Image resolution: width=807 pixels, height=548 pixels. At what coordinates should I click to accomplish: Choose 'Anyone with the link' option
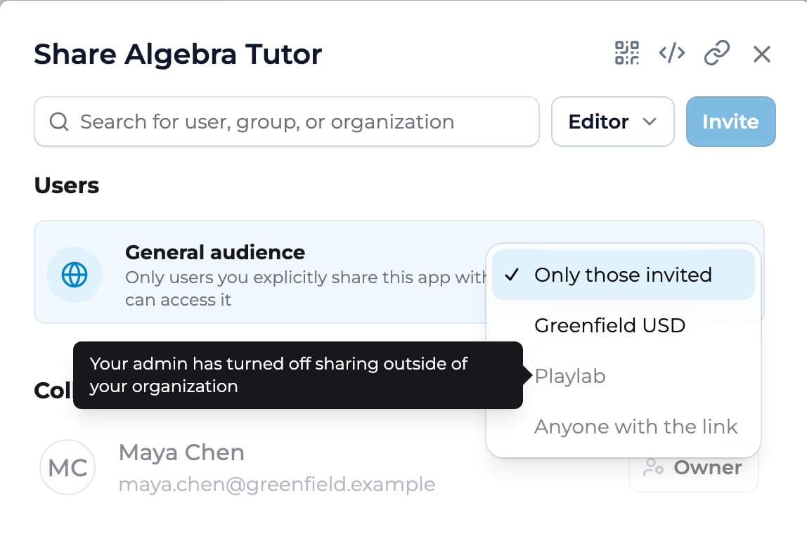pos(624,426)
